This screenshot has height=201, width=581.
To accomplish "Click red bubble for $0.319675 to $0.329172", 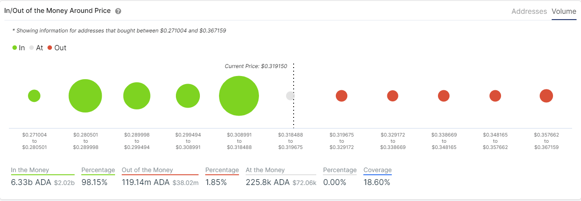I will tap(342, 96).
